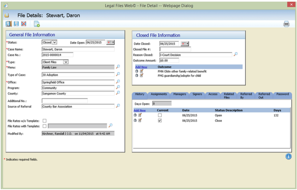The height and width of the screenshot is (190, 297).
Task: Switch to the Password tab
Action: point(282,95)
